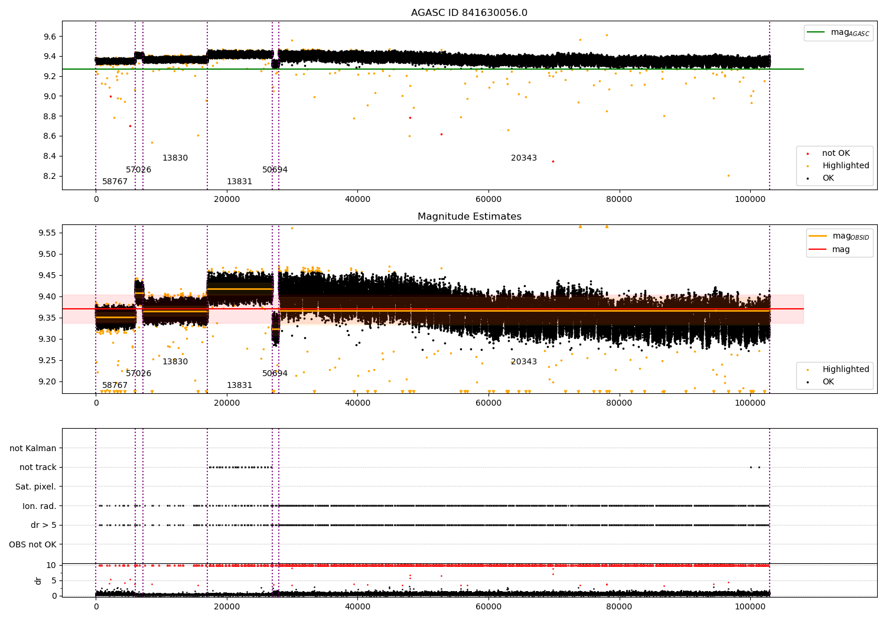Viewport: 886px width, 620px height.
Task: Click the 'Magnitude Estimates' subplot title
Action: pos(469,217)
